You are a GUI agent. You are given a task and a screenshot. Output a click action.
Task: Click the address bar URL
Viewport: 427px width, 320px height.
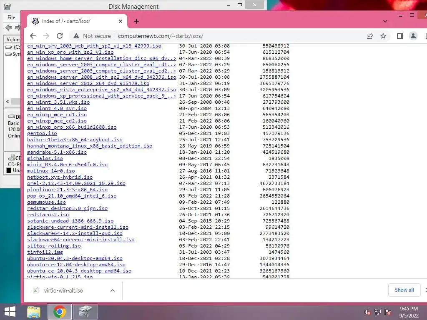tap(161, 36)
